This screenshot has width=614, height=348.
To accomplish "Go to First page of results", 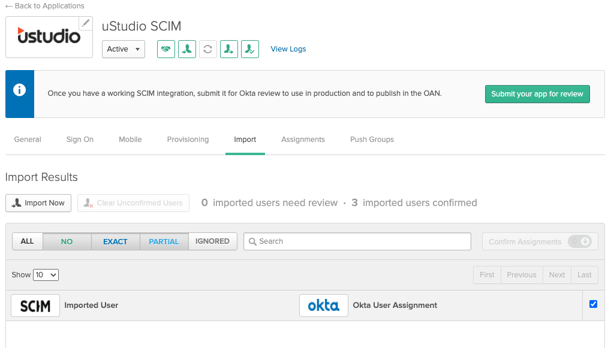I will pos(487,275).
